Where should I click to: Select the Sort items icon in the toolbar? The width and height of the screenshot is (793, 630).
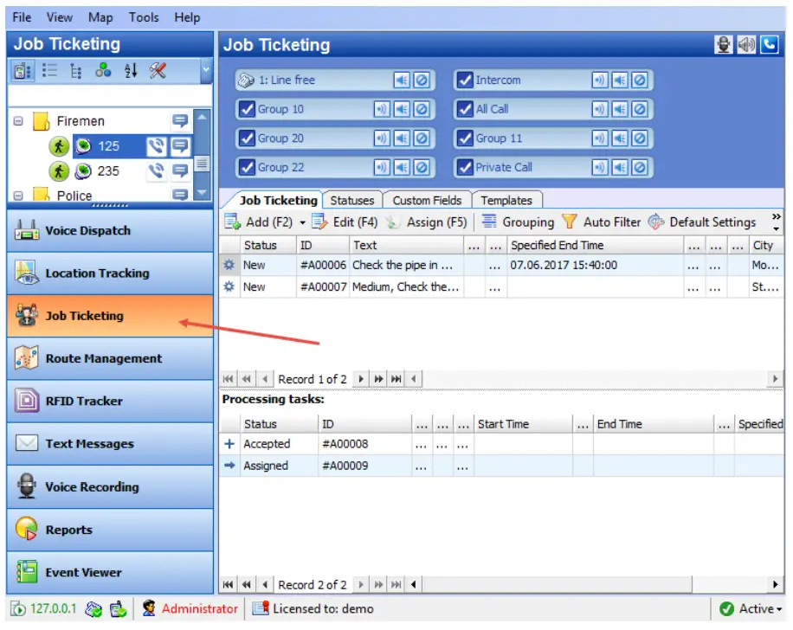tap(130, 70)
